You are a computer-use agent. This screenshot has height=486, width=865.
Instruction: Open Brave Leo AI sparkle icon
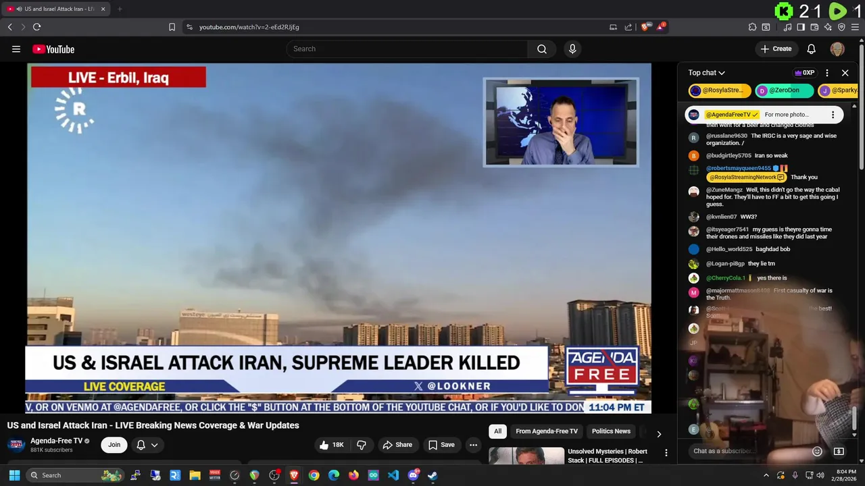click(828, 27)
